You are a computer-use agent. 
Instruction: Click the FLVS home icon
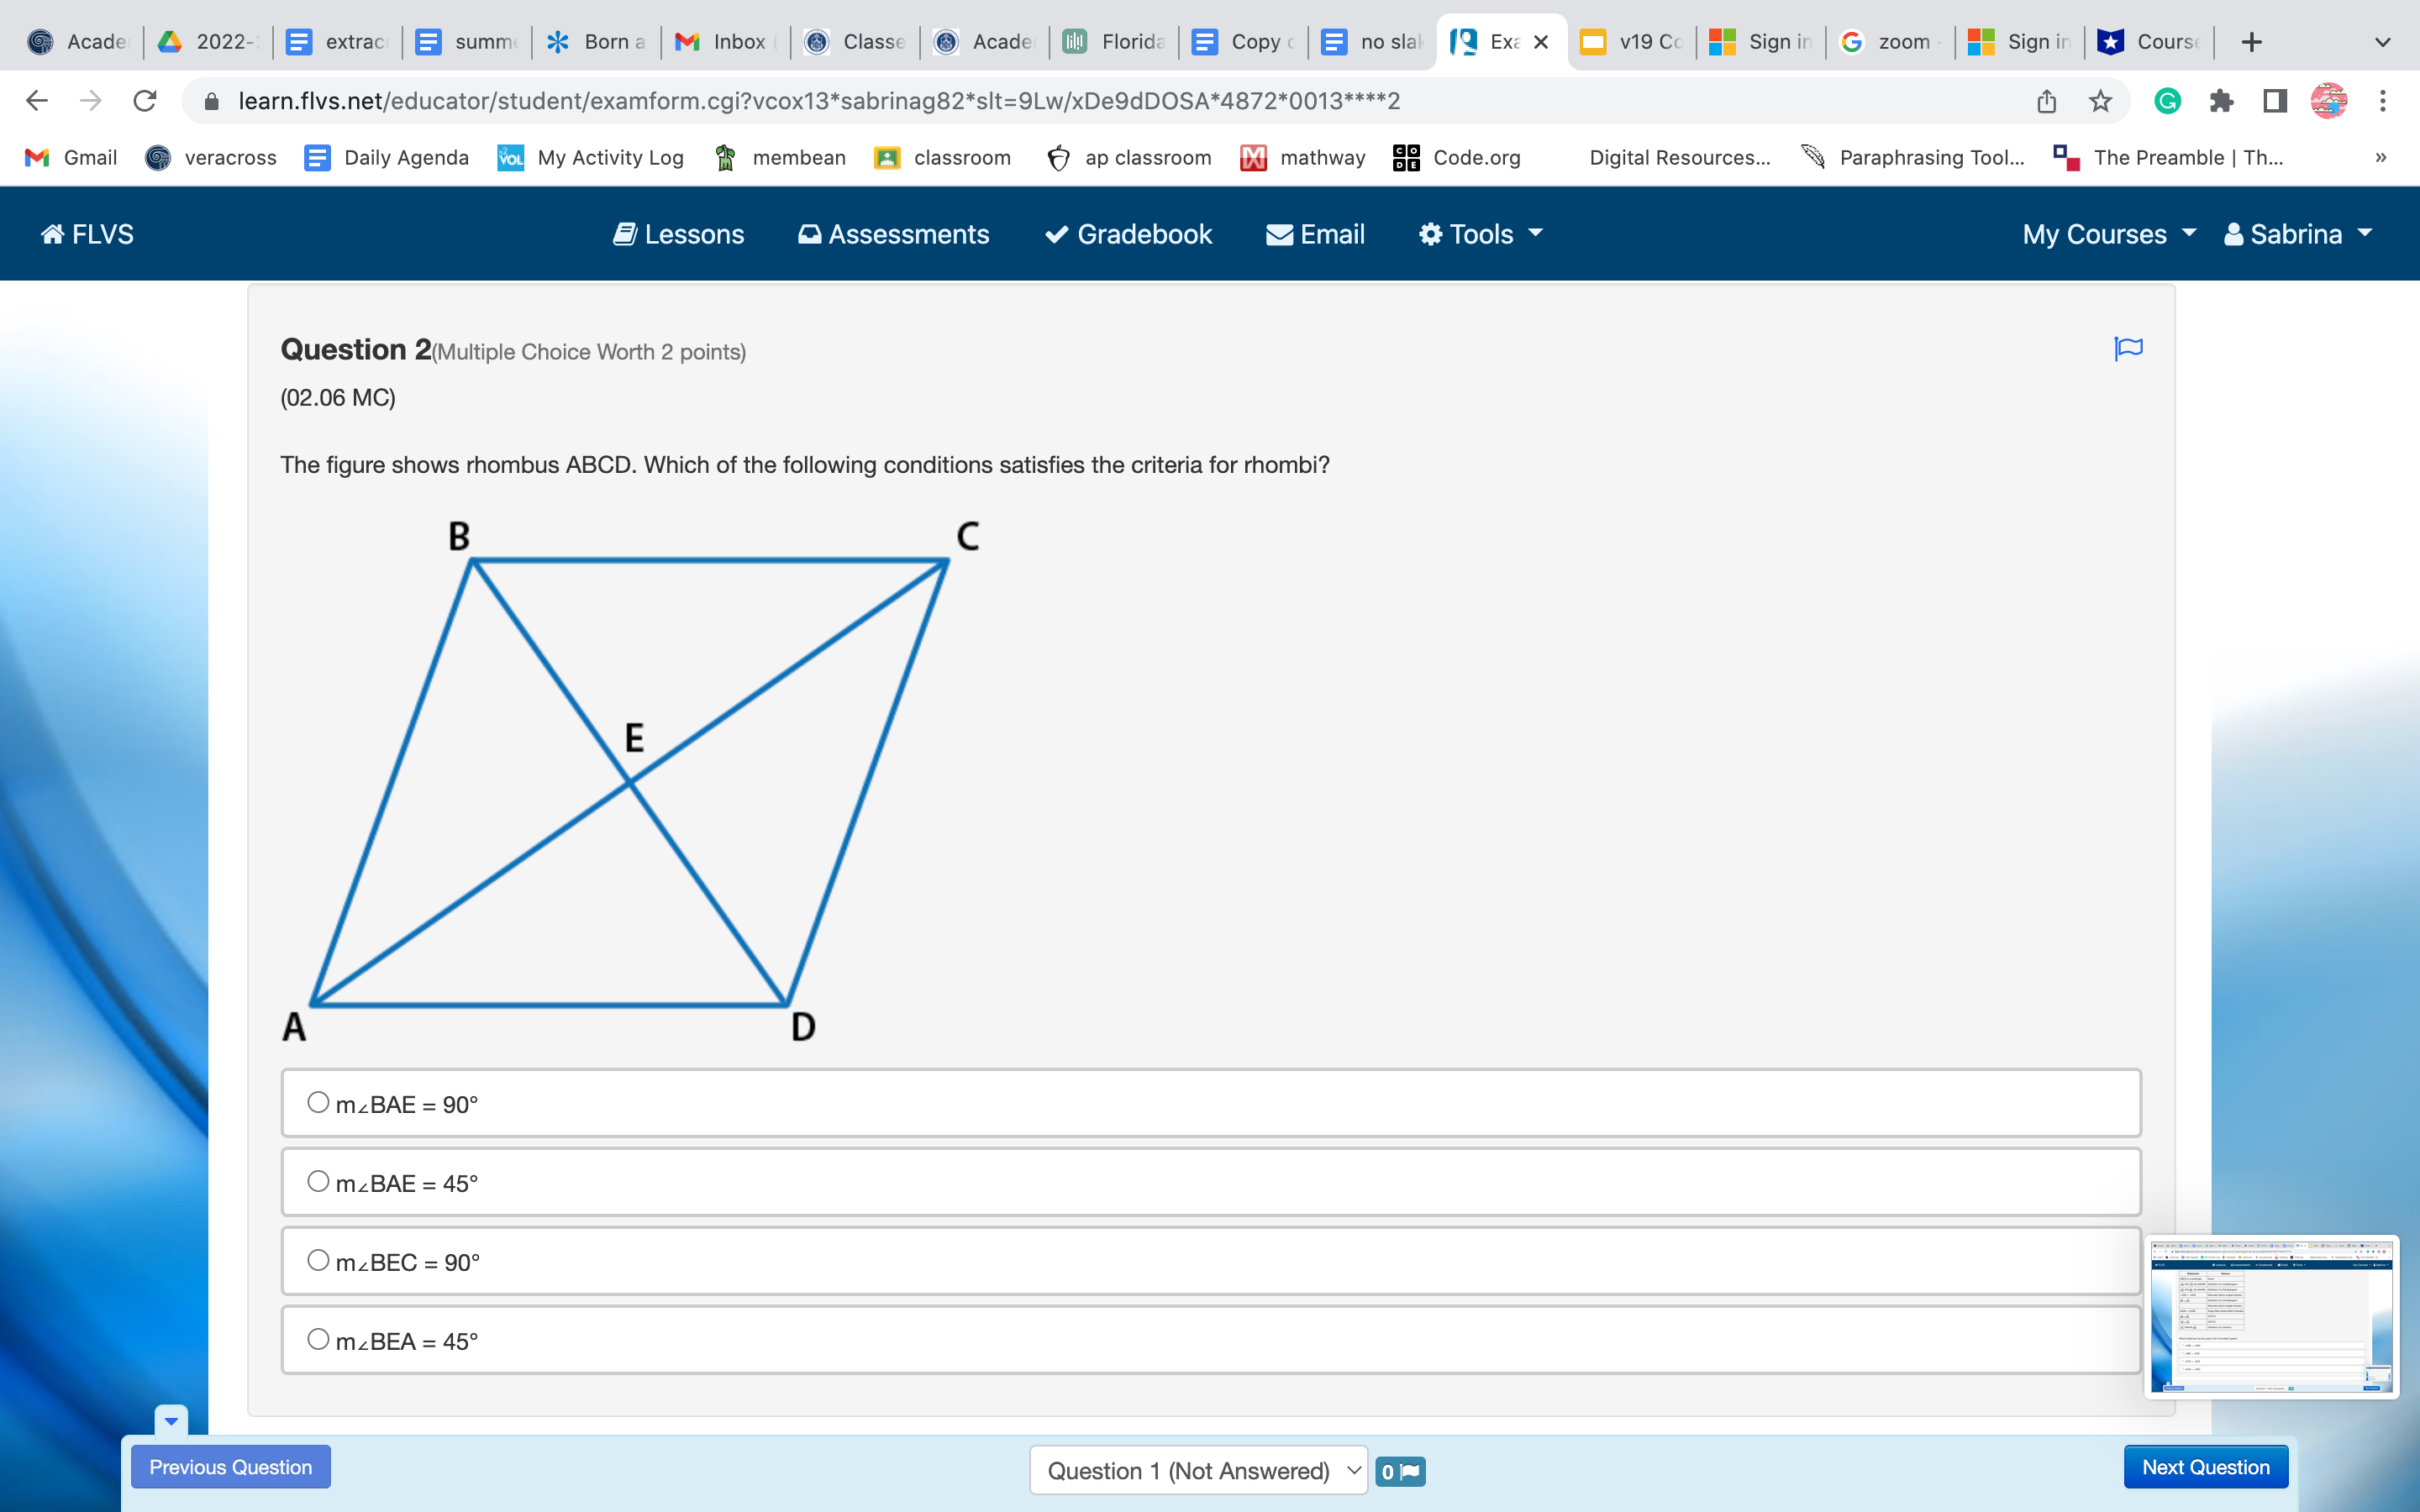tap(50, 234)
